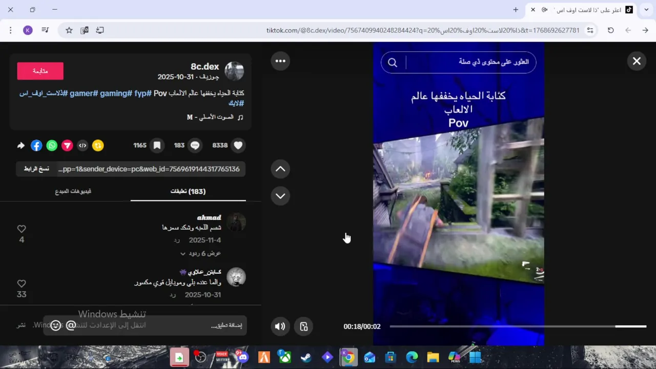Open Steam from the taskbar
This screenshot has height=369, width=656.
tap(306, 357)
